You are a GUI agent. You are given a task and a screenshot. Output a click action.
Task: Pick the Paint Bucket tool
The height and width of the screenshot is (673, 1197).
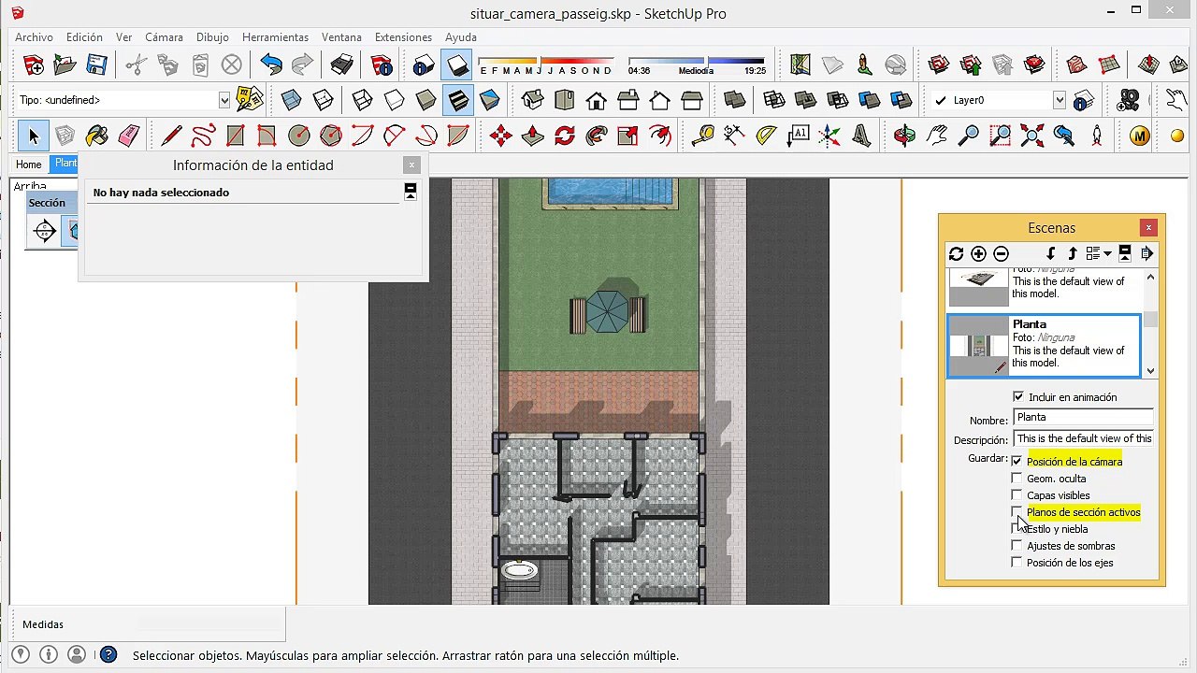click(x=96, y=136)
